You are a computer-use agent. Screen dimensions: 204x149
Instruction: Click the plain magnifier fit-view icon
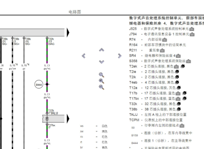tap(101, 75)
